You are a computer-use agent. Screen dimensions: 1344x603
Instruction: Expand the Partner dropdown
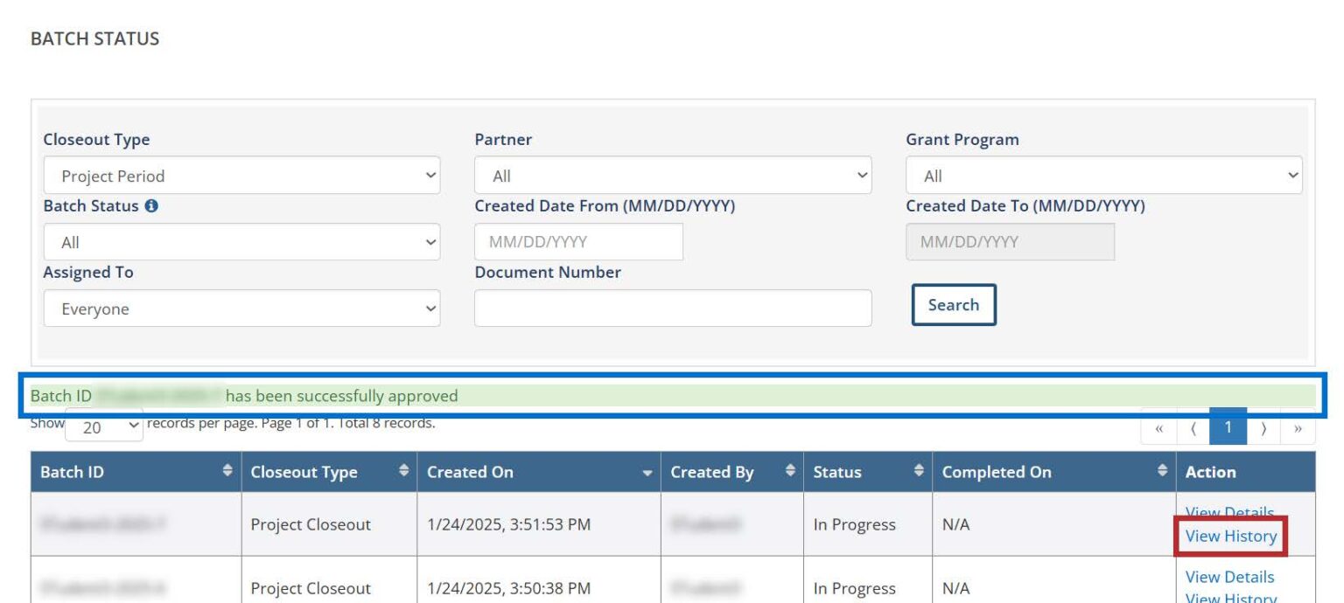coord(672,176)
